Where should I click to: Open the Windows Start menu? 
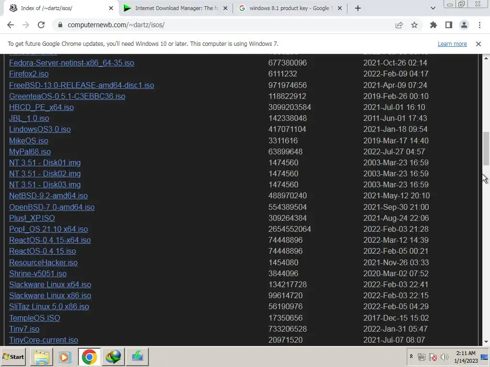[13, 356]
